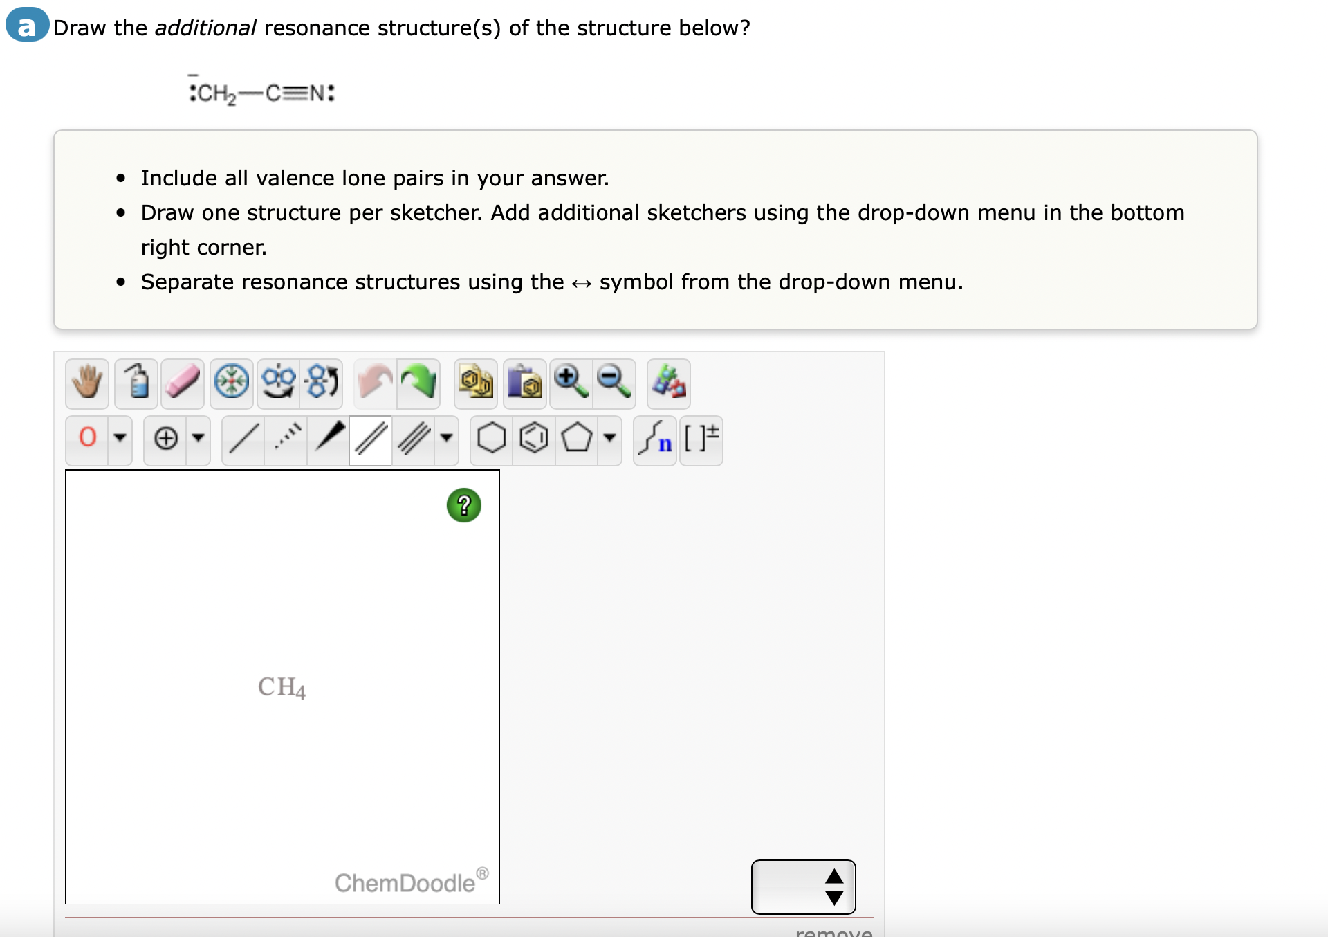Open the green question mark help button
Screen dimensions: 1328x937
463,506
